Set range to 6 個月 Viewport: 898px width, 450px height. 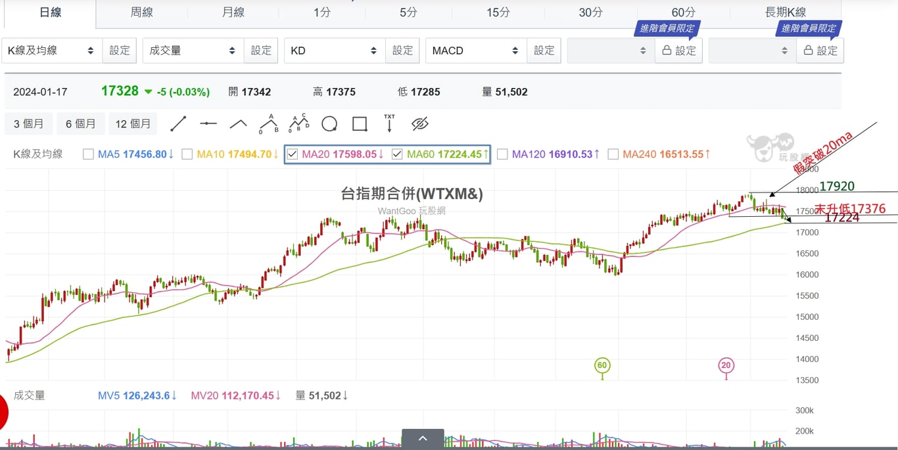[x=80, y=124]
